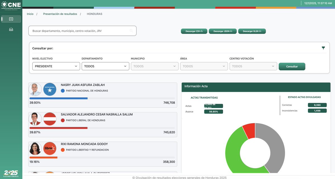Click Partido Liberal flag logo

50,119
